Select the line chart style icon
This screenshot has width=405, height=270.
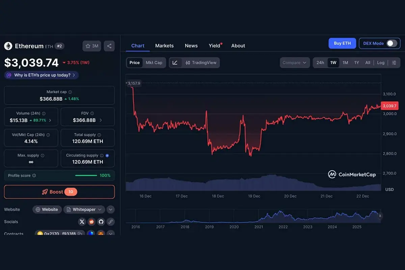coord(175,62)
